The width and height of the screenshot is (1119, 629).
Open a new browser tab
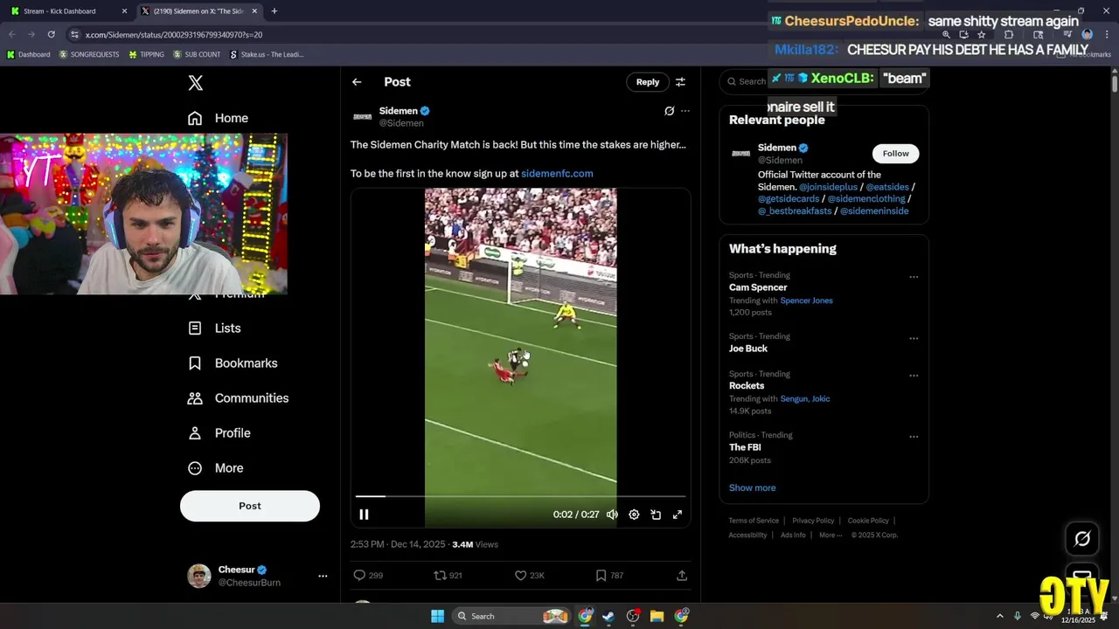[275, 11]
